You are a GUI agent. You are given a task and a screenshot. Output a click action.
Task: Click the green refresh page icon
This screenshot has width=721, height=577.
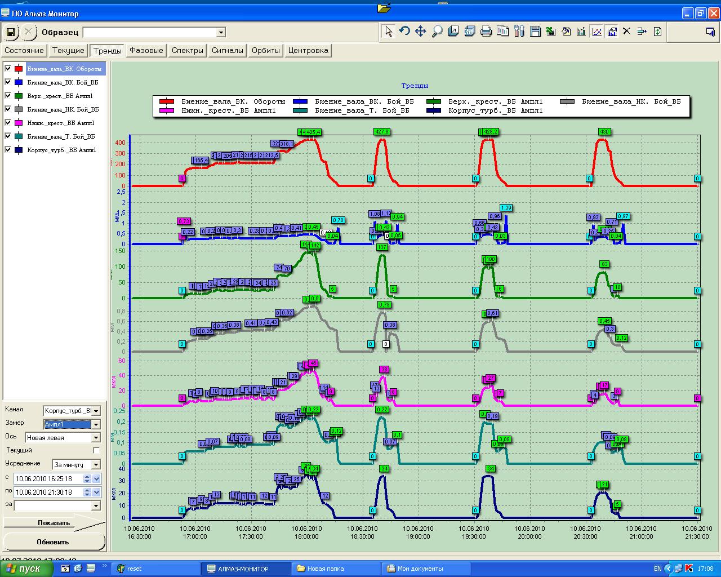point(657,32)
